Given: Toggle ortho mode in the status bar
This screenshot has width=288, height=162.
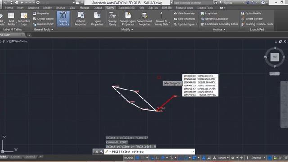Looking at the screenshot, I should click(x=157, y=158).
